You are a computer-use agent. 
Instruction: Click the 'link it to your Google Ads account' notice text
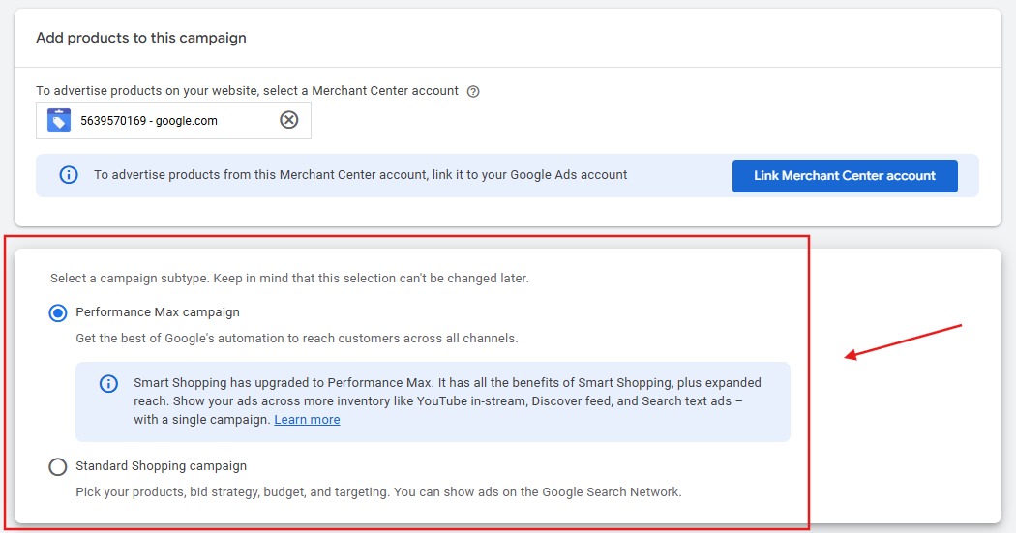point(360,175)
